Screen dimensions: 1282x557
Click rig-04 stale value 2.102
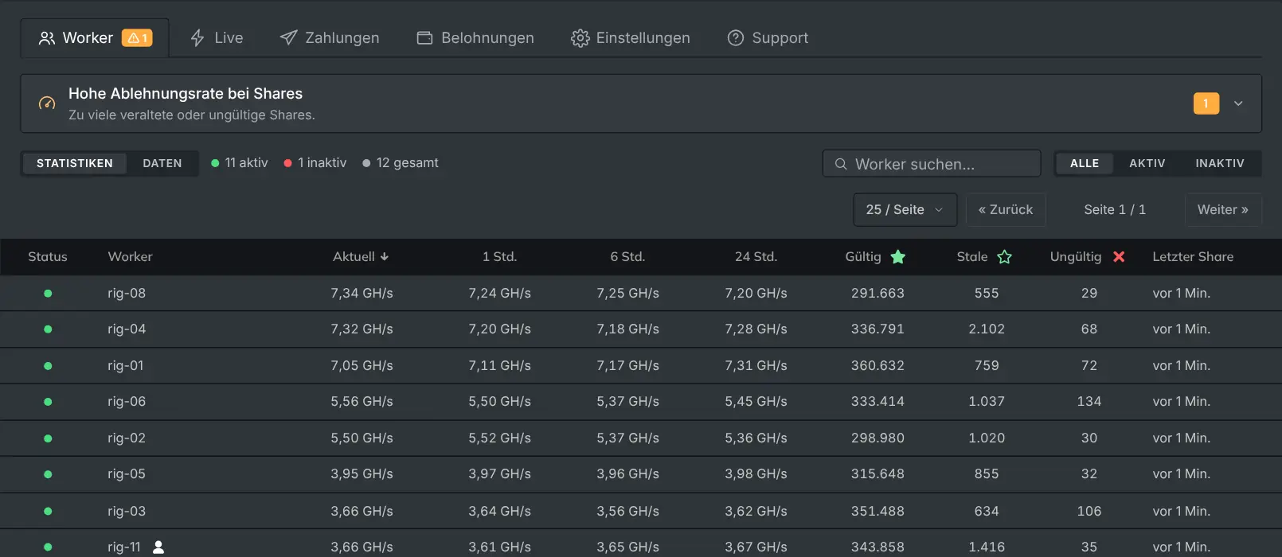tap(987, 329)
